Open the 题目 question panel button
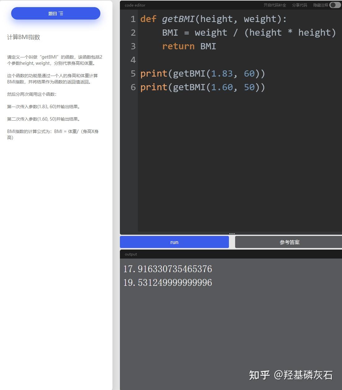The height and width of the screenshot is (390, 342). pos(55,13)
